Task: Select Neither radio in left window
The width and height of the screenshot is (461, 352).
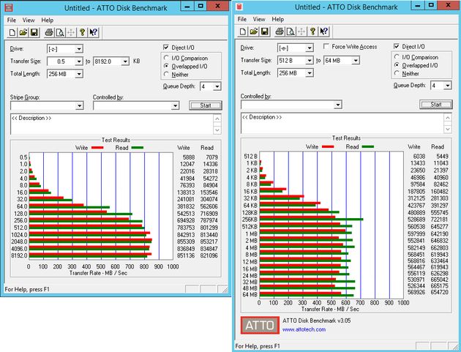Action: pyautogui.click(x=166, y=75)
